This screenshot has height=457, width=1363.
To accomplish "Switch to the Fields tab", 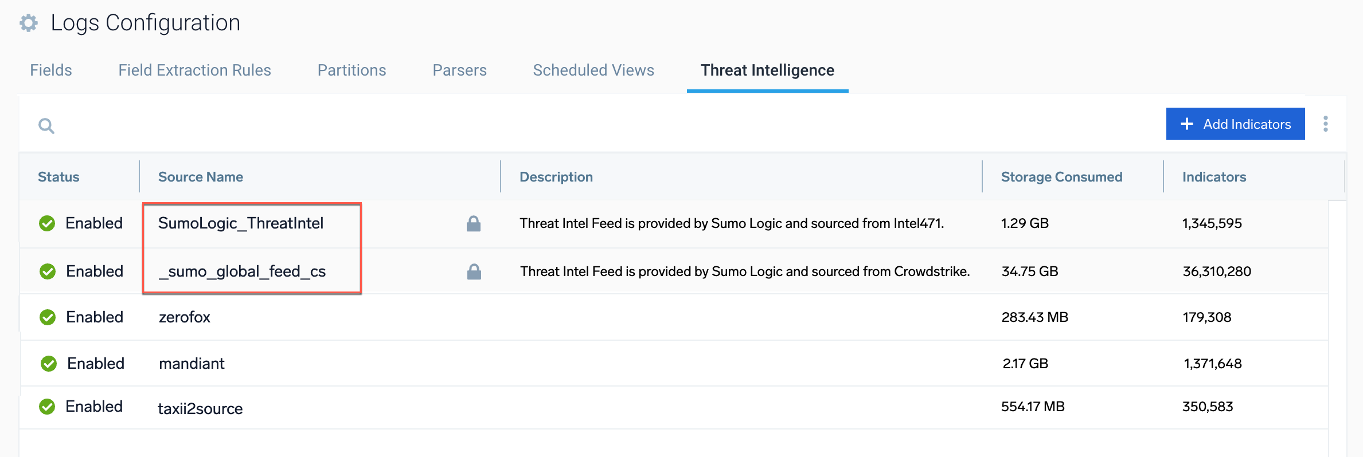I will (51, 70).
